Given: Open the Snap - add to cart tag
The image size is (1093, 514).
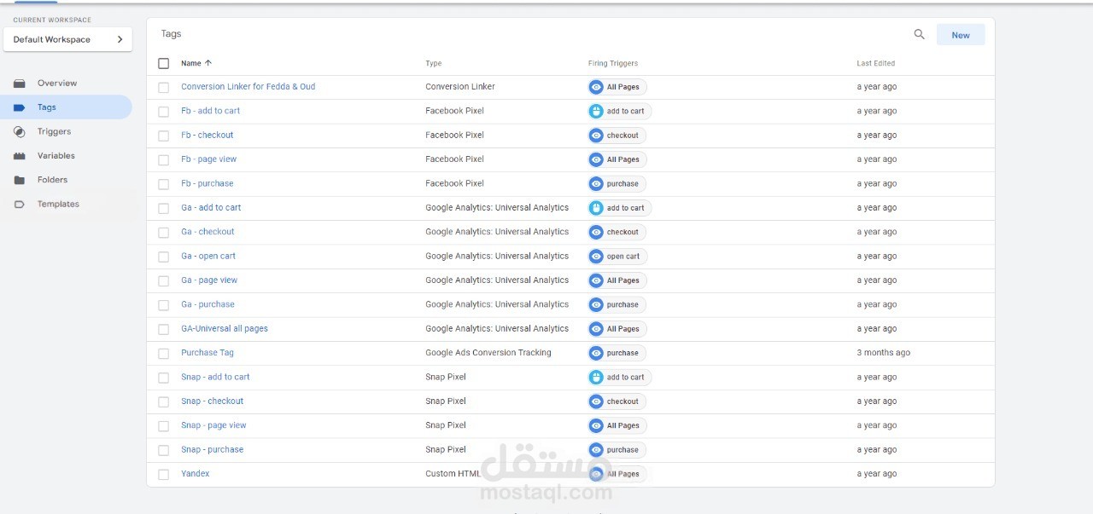Looking at the screenshot, I should point(215,377).
